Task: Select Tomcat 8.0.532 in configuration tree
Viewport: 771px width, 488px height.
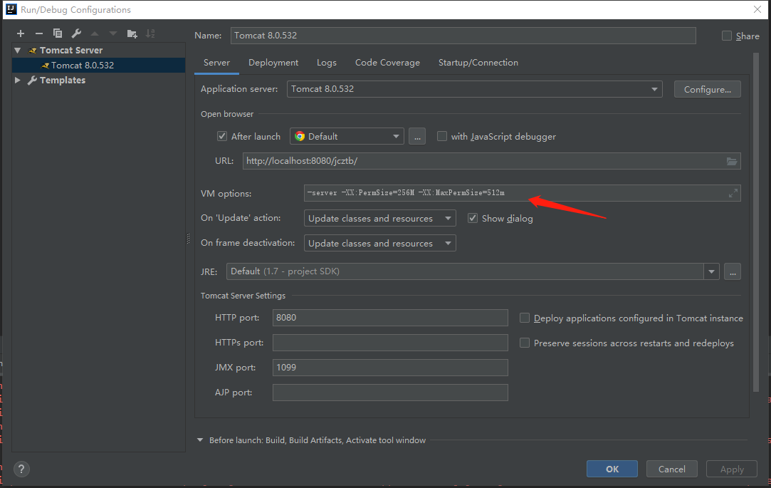Action: 98,65
